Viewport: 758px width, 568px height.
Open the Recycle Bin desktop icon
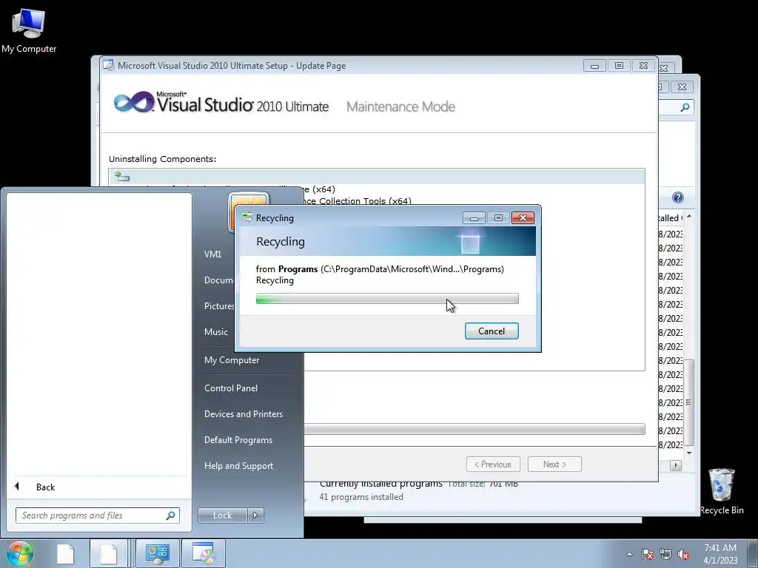pyautogui.click(x=721, y=491)
